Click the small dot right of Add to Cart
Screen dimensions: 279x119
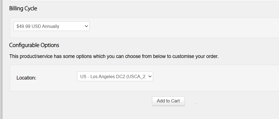pos(196,104)
